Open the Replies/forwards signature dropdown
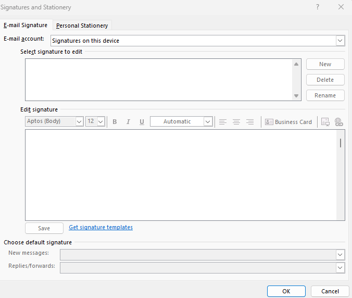The image size is (352, 298). click(340, 268)
